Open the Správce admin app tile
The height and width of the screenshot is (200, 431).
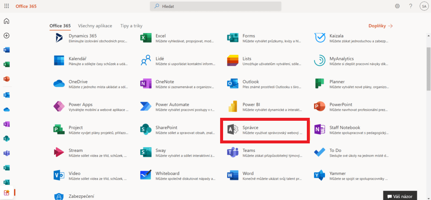click(265, 130)
